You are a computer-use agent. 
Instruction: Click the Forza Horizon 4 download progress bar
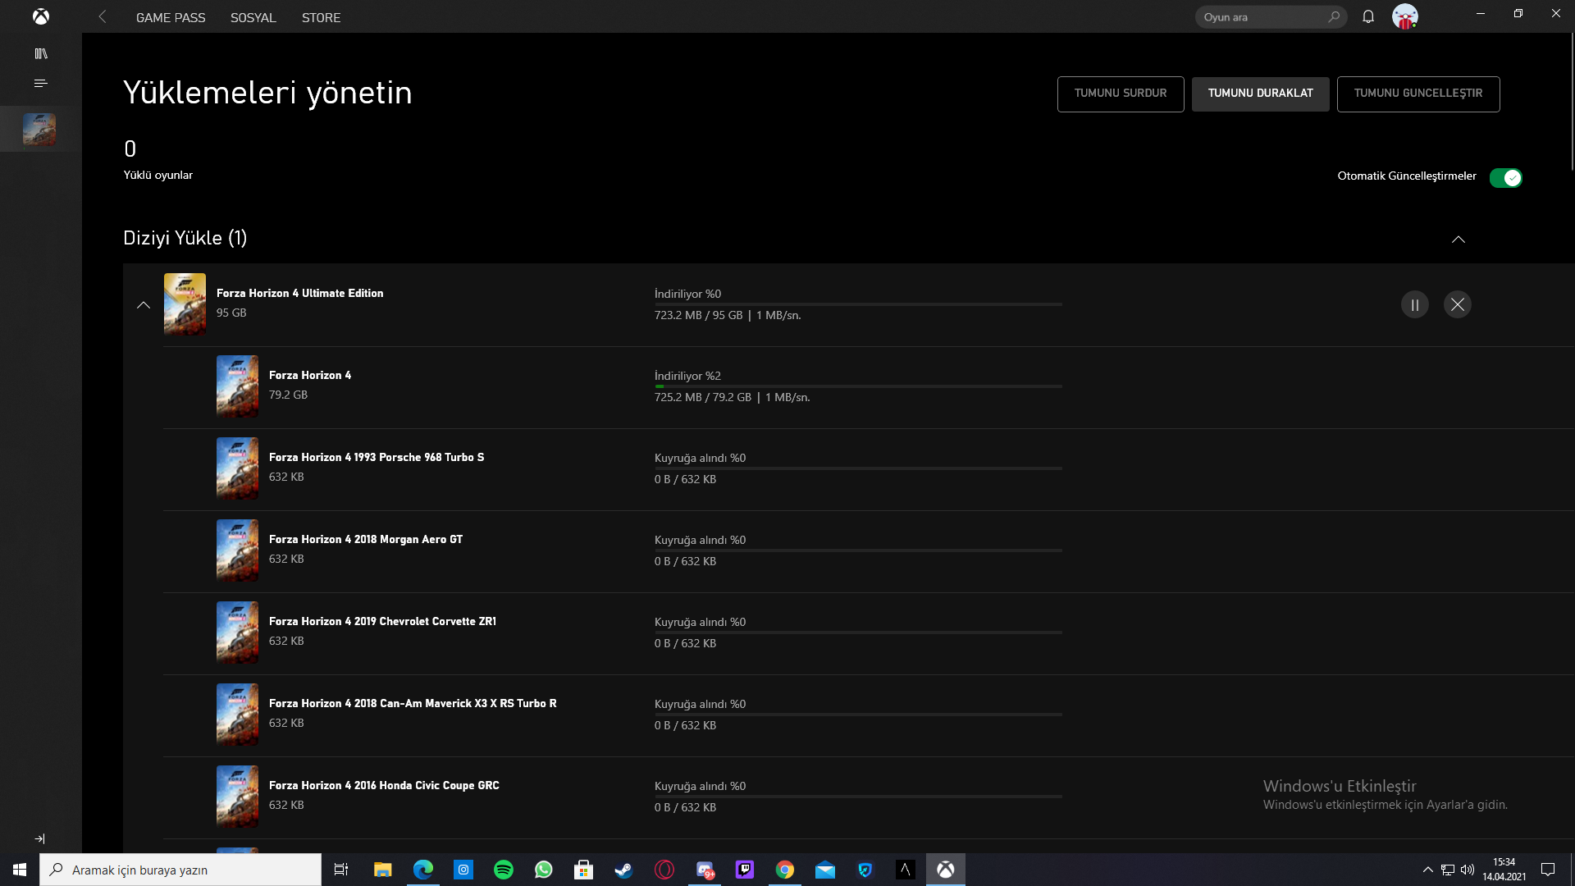tap(858, 386)
